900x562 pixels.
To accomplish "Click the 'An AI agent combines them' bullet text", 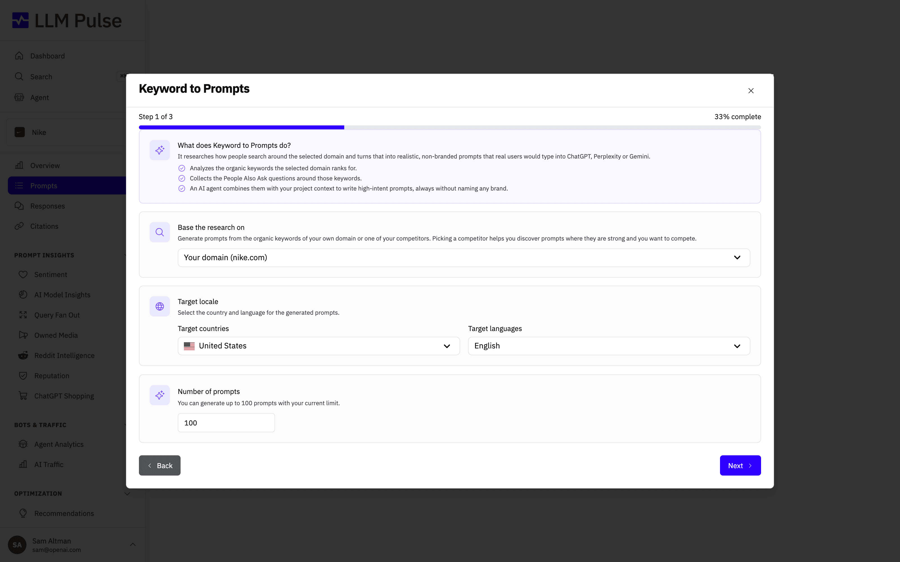I will click(349, 189).
